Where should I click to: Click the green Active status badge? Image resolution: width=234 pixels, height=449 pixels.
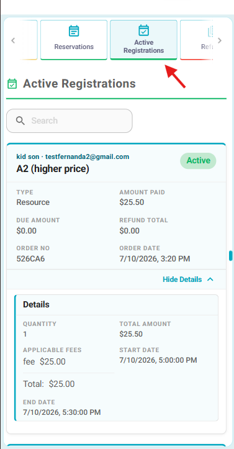coord(198,161)
